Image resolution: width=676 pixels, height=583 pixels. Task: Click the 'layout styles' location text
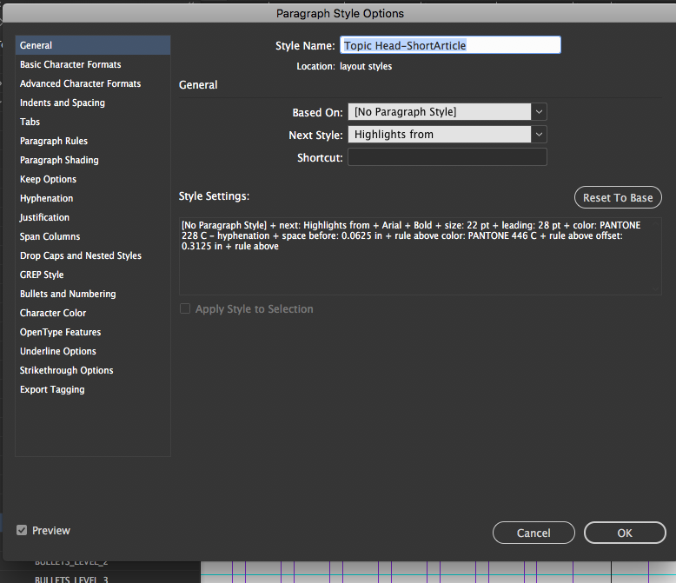[366, 66]
